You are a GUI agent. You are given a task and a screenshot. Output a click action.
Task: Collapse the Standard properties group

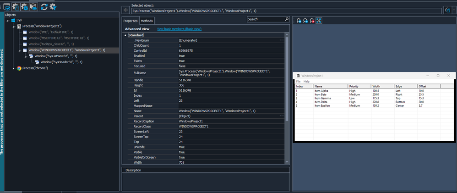click(x=125, y=35)
